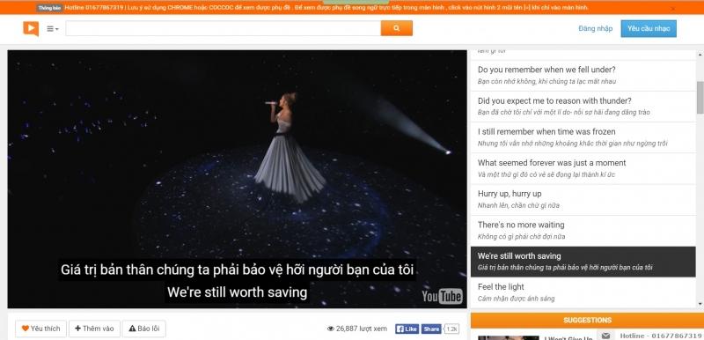Select lyric "Hurry up, hurry up"
704x340 pixels.
(x=583, y=199)
